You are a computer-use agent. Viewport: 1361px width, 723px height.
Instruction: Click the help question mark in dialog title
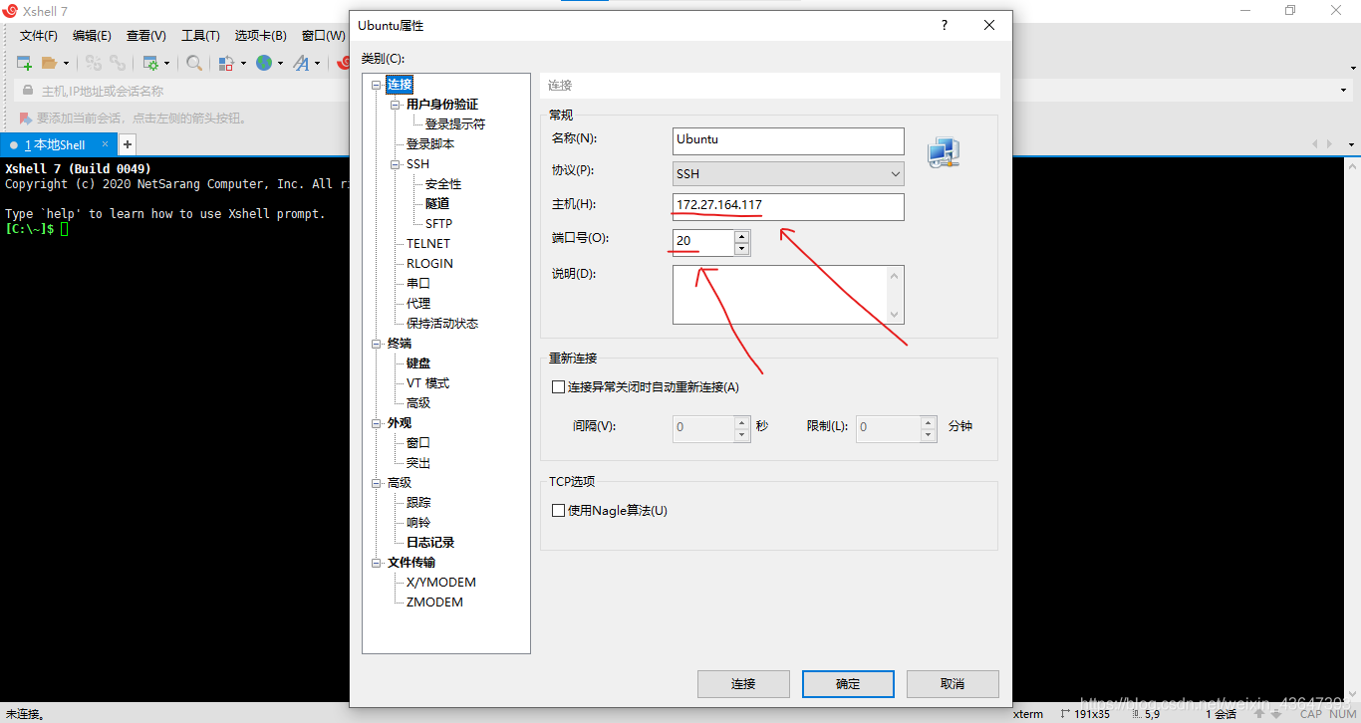point(945,26)
